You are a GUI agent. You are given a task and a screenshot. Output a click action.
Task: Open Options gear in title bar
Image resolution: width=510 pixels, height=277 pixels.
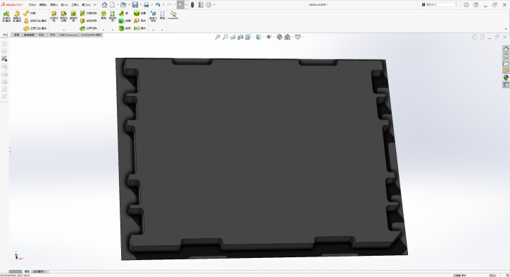point(208,5)
